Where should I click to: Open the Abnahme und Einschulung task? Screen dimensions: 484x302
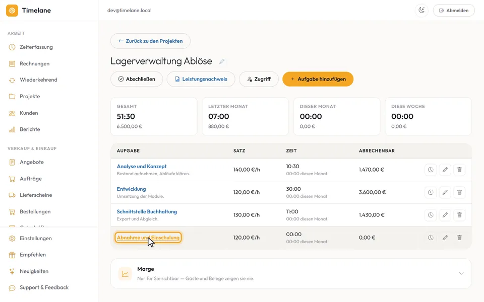148,238
